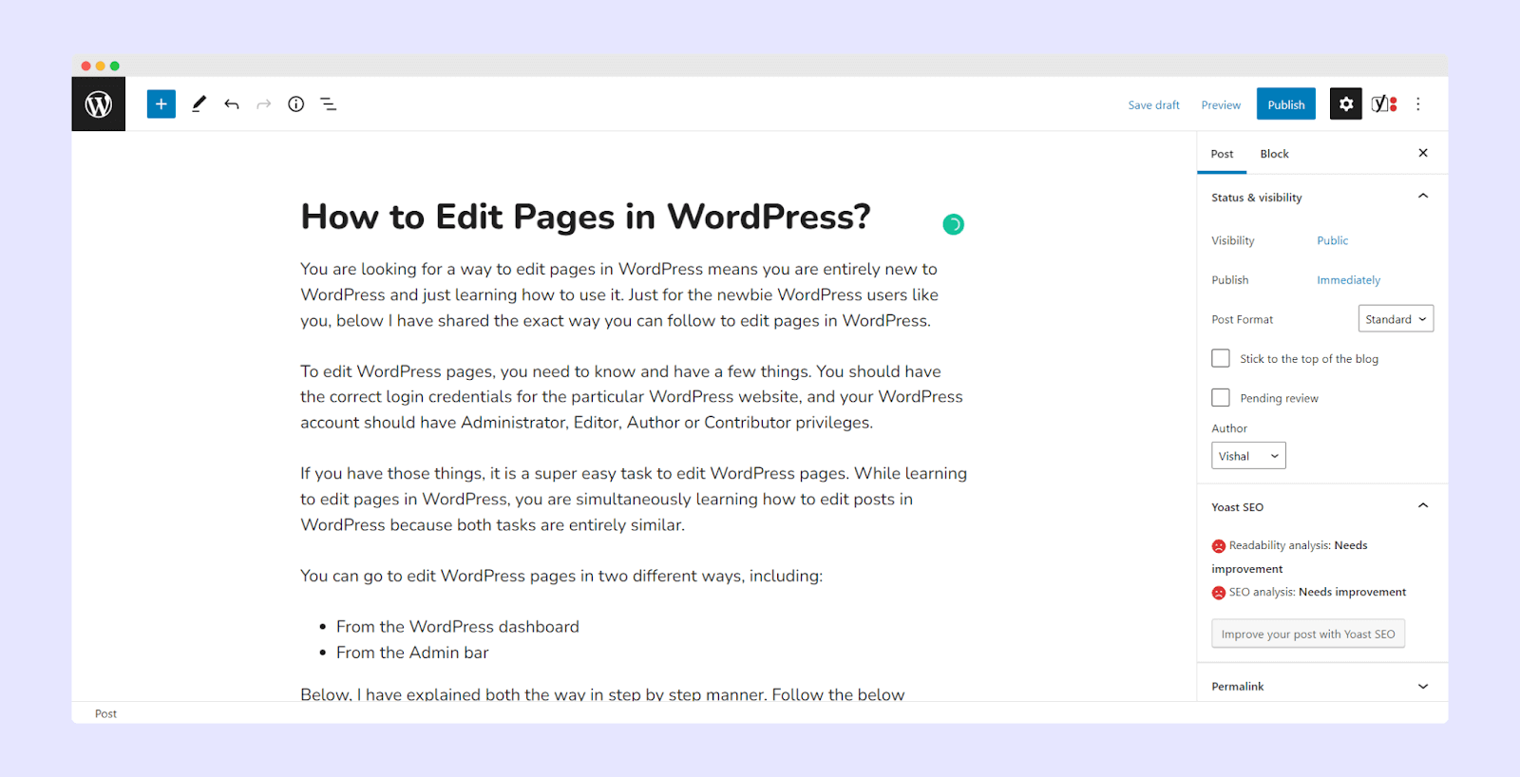This screenshot has height=777, width=1520.
Task: Collapse the Yoast SEO panel
Action: point(1423,506)
